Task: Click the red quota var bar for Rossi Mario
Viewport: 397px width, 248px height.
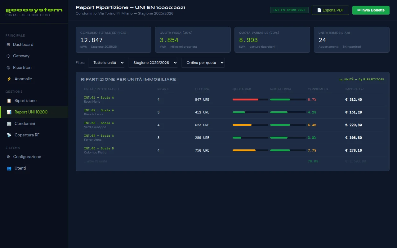Action: pyautogui.click(x=245, y=100)
